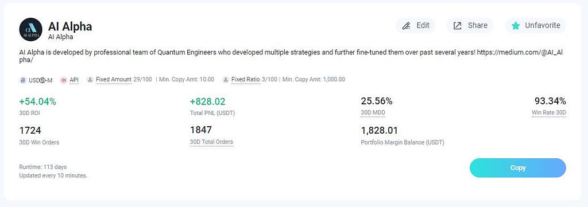Click the Fixed Amount person icon
588x207 pixels.
pos(90,80)
